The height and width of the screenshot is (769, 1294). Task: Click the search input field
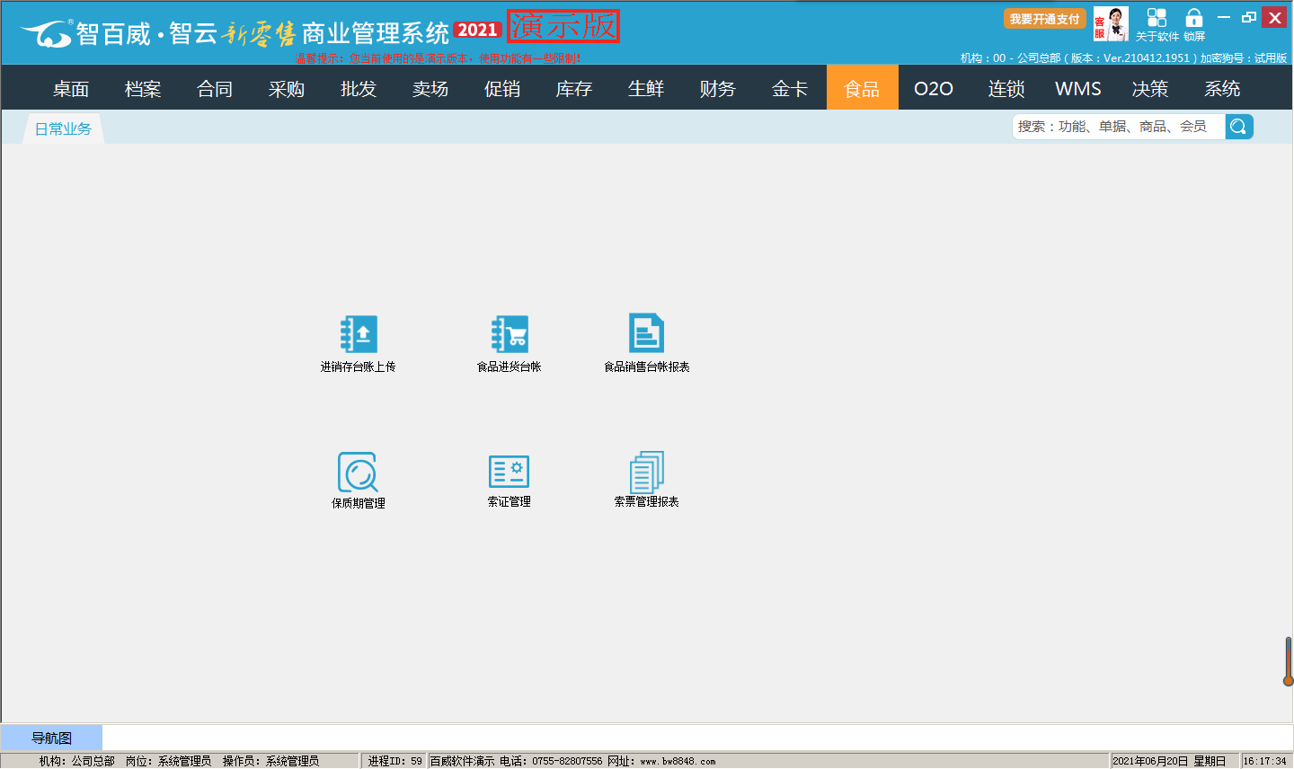(x=1118, y=127)
